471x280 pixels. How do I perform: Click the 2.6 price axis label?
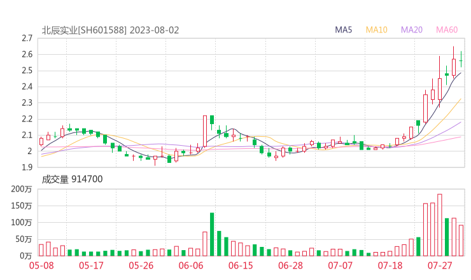[x=27, y=54]
